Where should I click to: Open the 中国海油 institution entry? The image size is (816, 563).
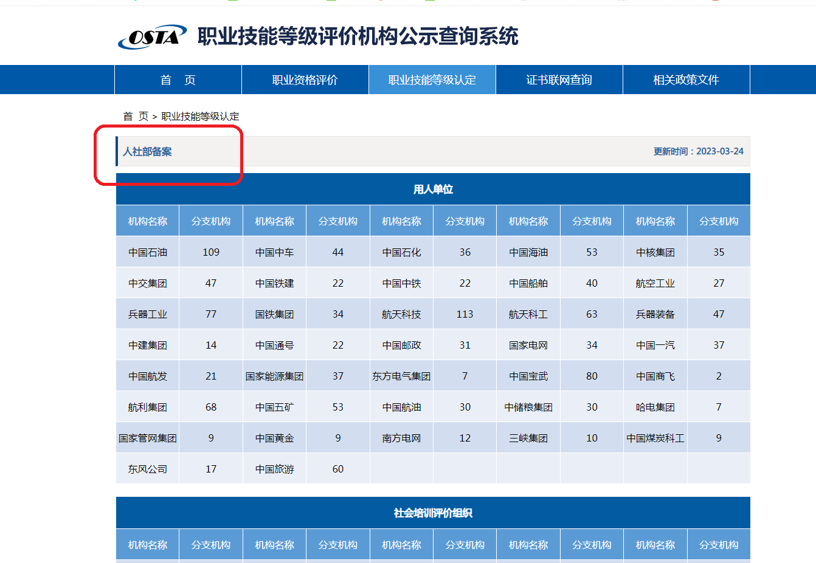[x=528, y=252]
